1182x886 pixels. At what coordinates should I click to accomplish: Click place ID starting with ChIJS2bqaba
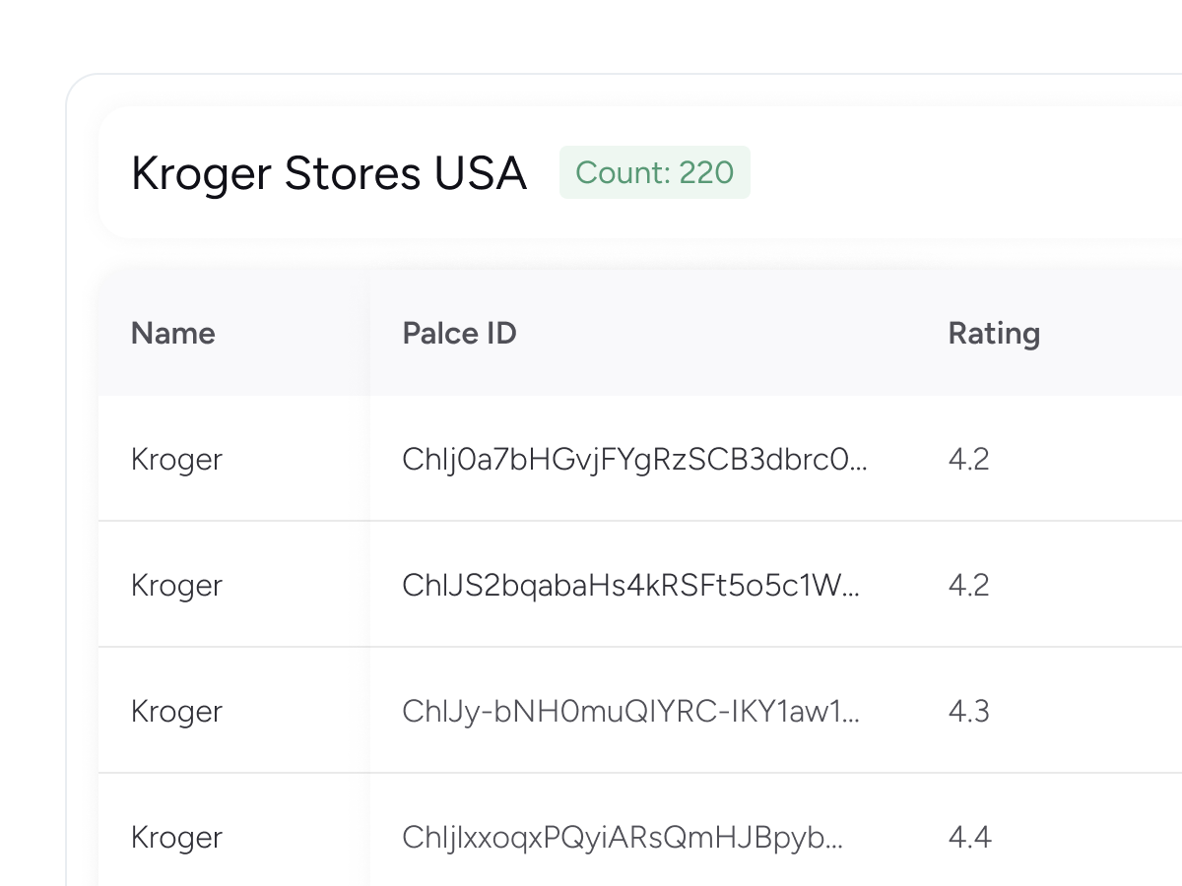tap(630, 586)
